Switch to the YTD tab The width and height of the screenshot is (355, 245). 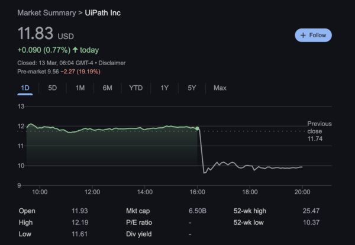pos(135,88)
